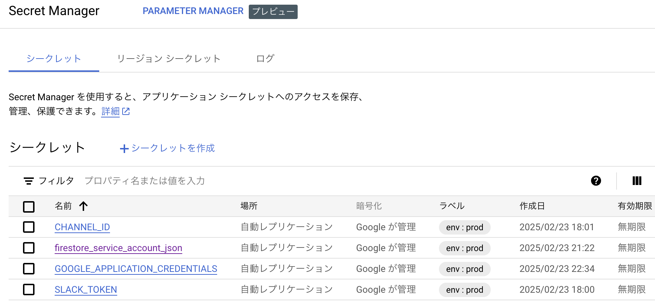
Task: Click Google が管理 in the SLACK_TOKEN row
Action: (x=386, y=290)
